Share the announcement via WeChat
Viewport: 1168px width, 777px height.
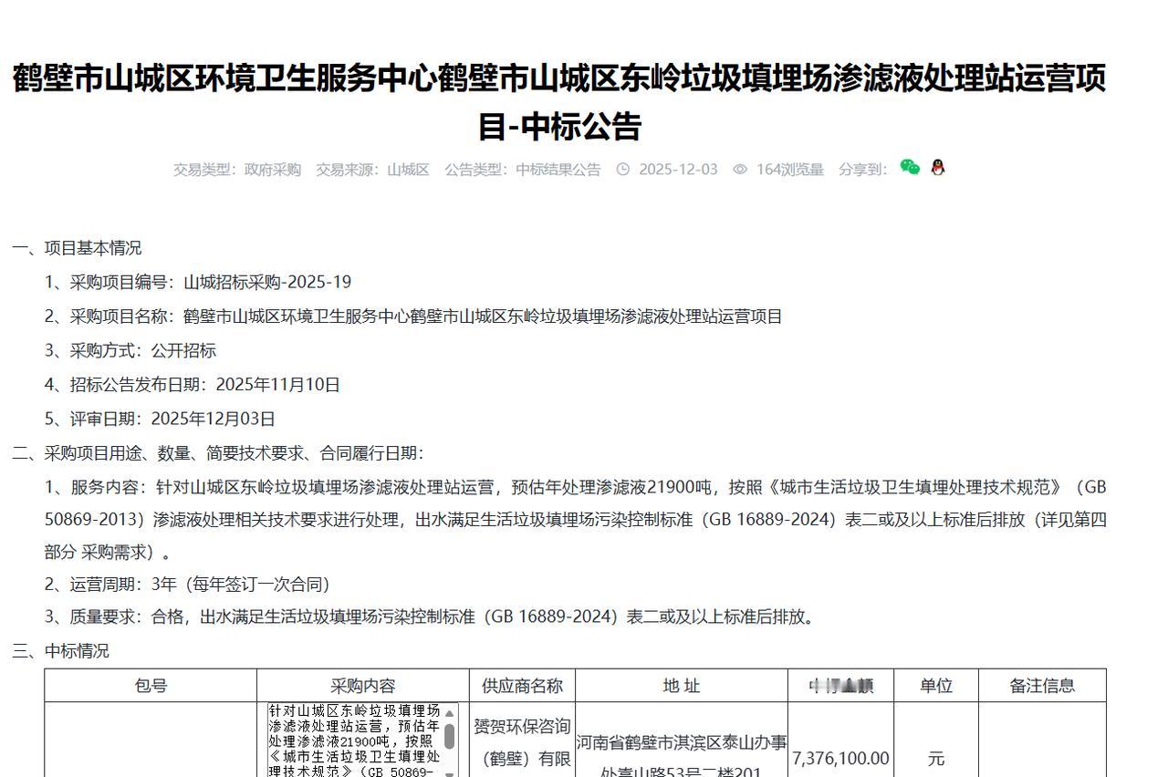click(909, 169)
